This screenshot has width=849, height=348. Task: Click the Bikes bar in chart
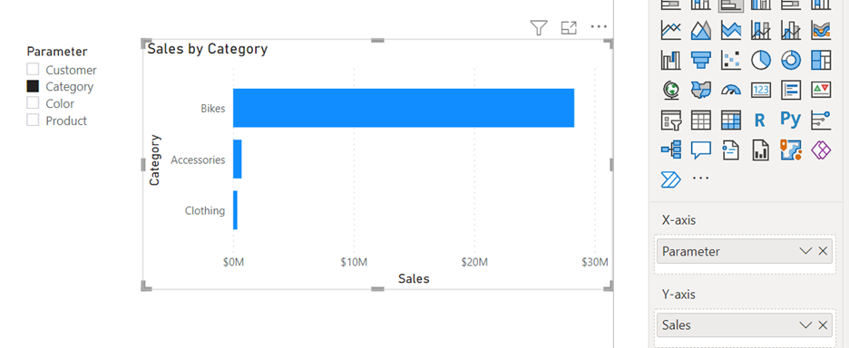click(x=404, y=108)
